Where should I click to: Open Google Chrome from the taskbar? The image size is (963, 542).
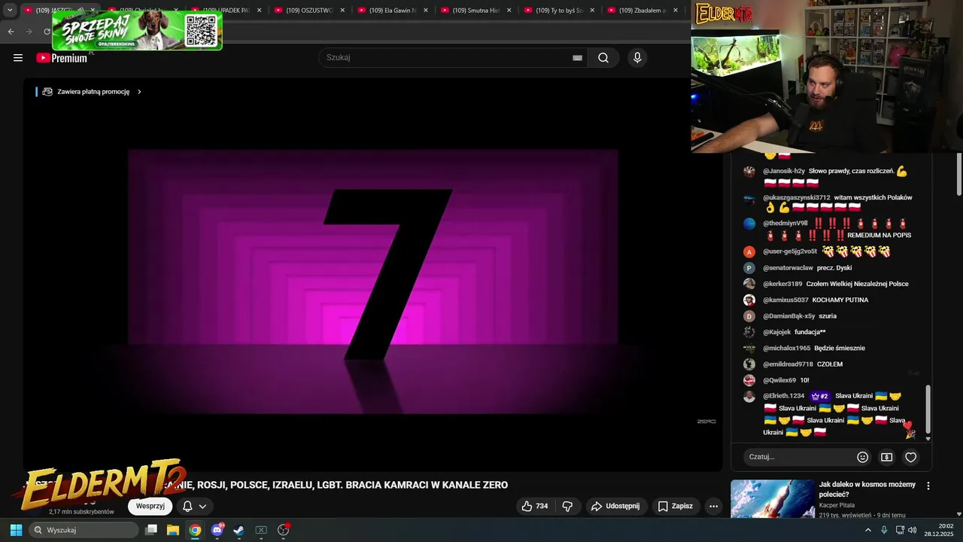[x=195, y=530]
